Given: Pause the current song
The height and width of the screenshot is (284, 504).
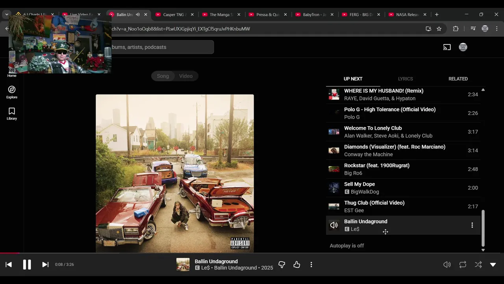Looking at the screenshot, I should pos(27,265).
